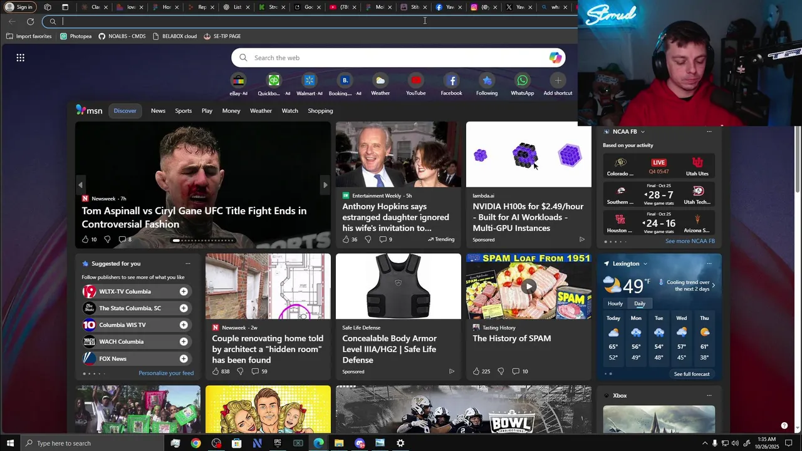Viewport: 802px width, 451px height.
Task: Expand the NCAA FB league dropdown
Action: tap(642, 132)
